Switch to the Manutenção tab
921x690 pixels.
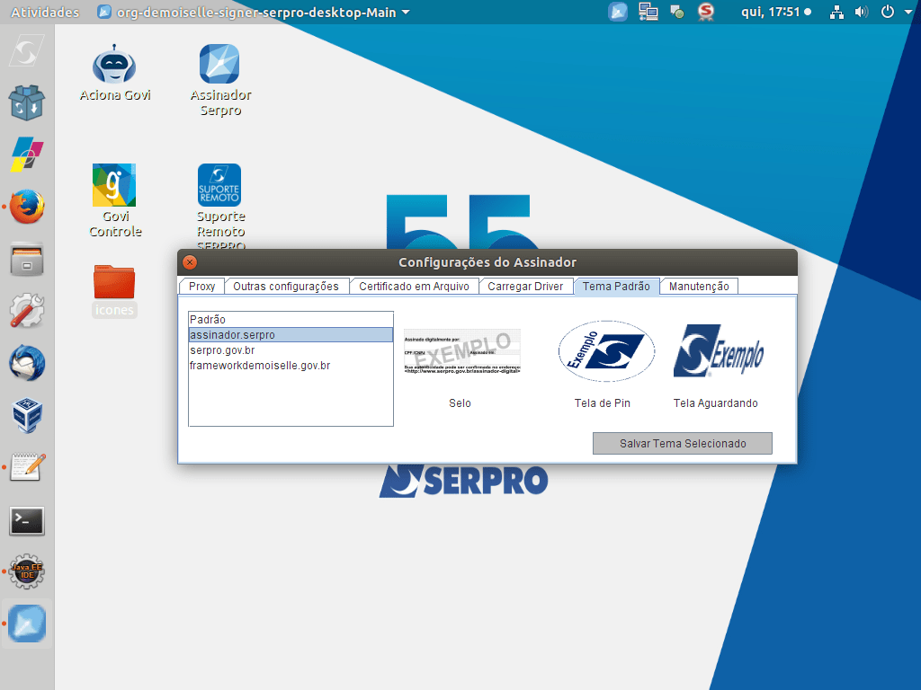coord(699,287)
